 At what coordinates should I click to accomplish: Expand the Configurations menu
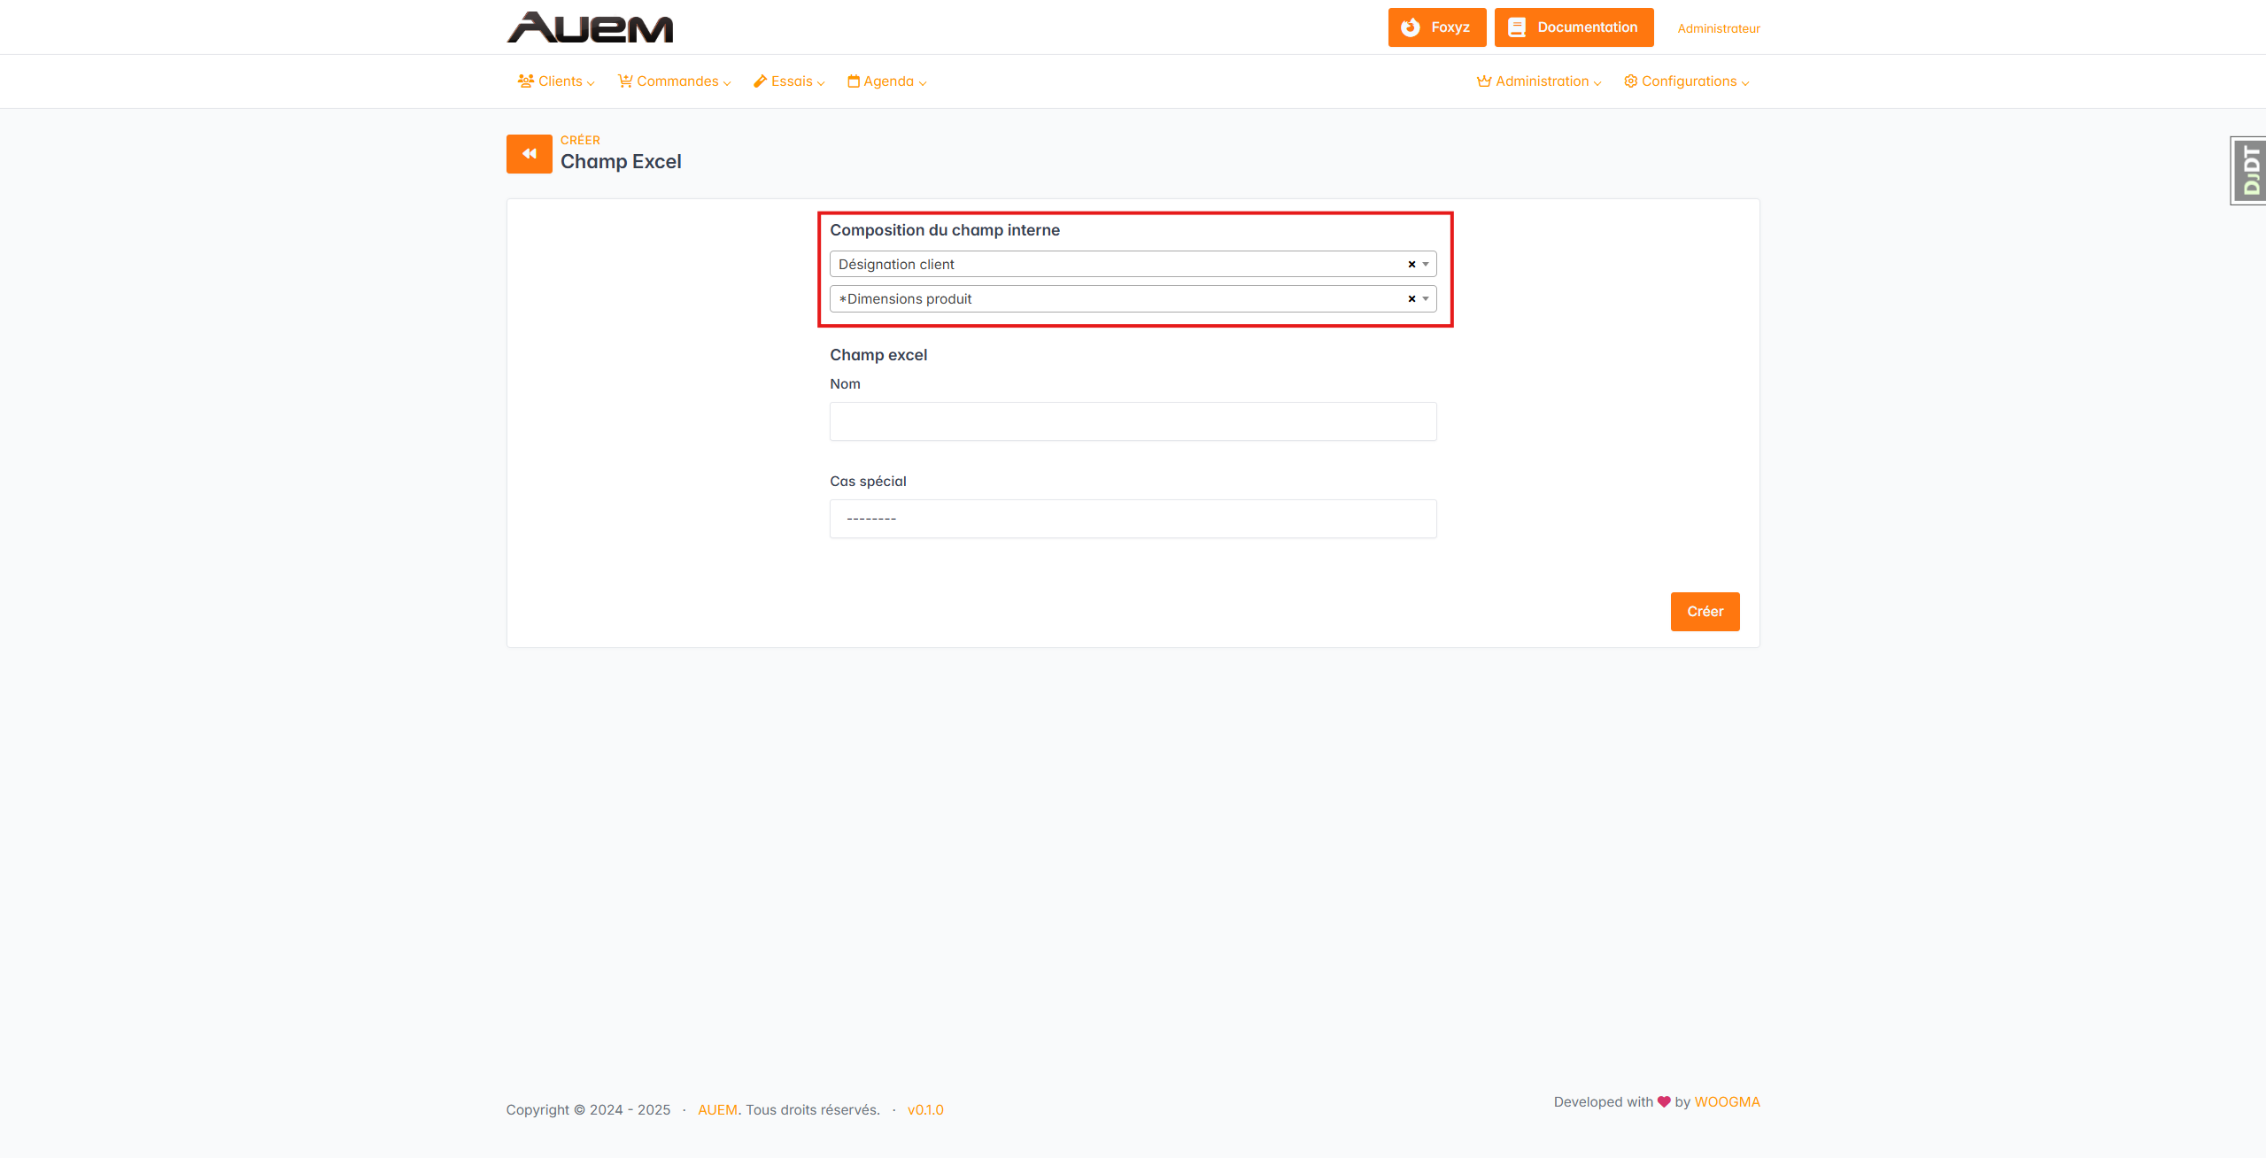click(1686, 81)
